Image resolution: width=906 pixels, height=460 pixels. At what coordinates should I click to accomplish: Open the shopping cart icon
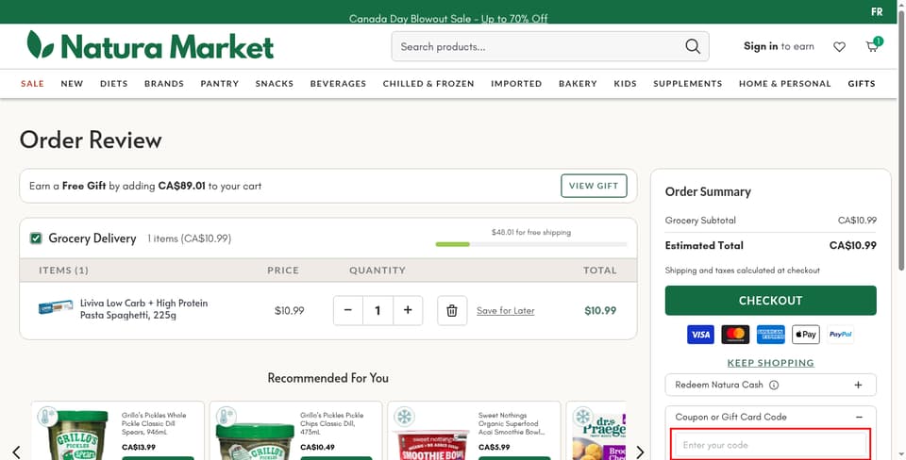872,46
